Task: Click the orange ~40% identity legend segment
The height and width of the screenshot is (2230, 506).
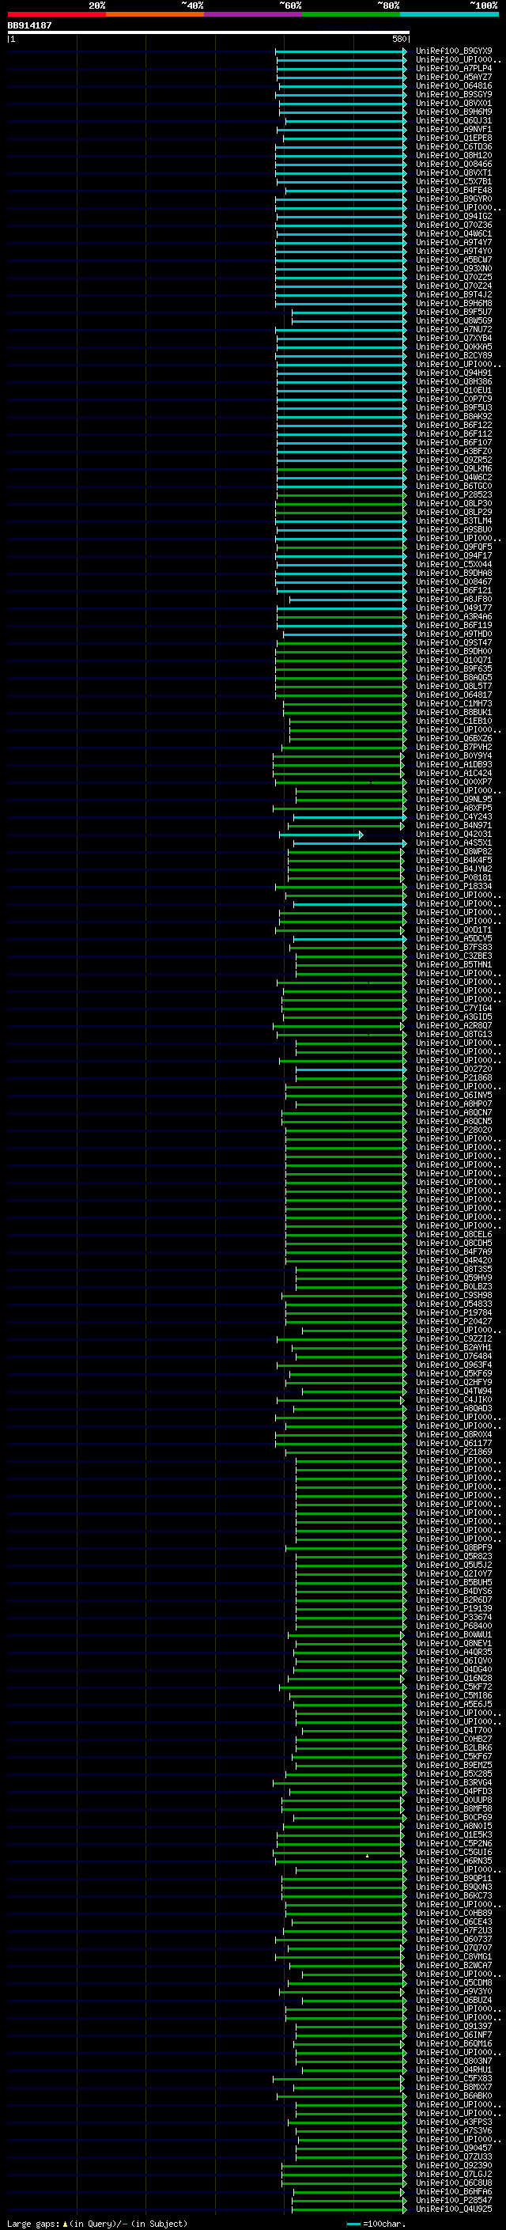Action: click(x=155, y=14)
